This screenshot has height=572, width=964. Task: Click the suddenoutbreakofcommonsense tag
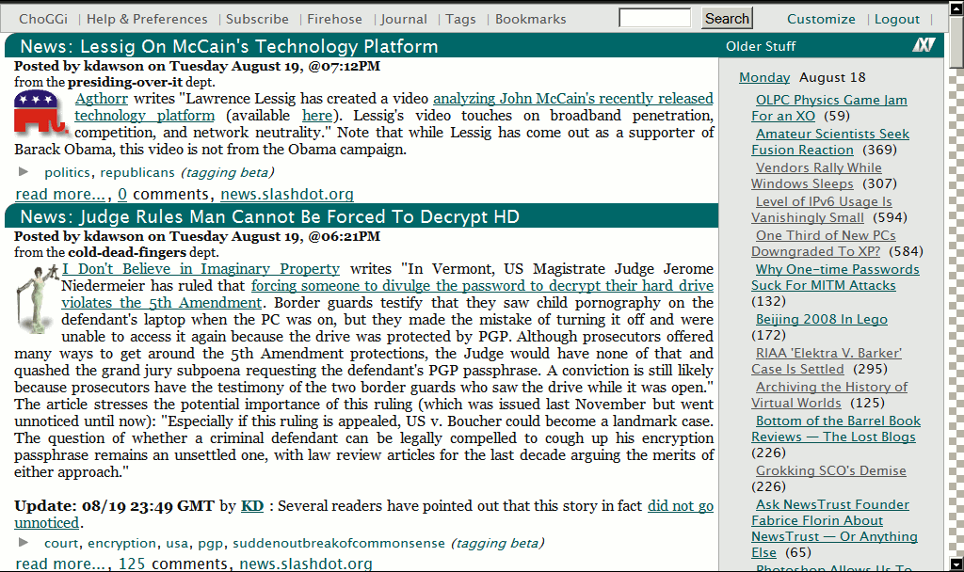point(339,543)
